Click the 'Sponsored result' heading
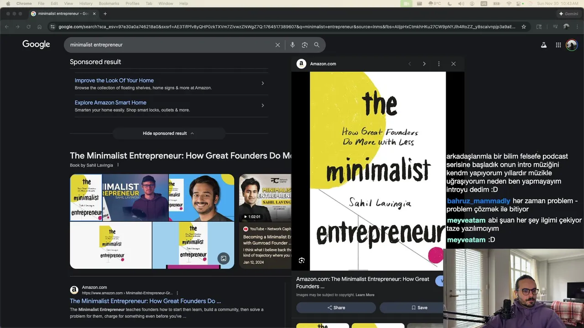 pos(95,62)
